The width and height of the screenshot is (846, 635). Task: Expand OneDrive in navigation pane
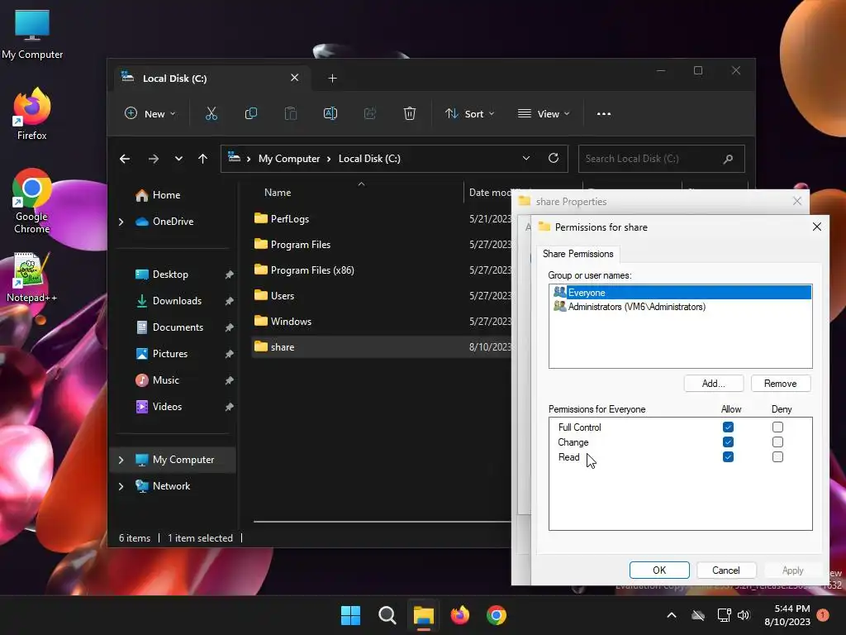[x=121, y=222]
